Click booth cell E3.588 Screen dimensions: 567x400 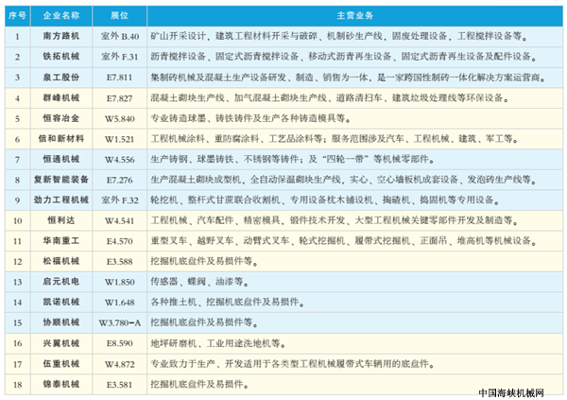(120, 261)
